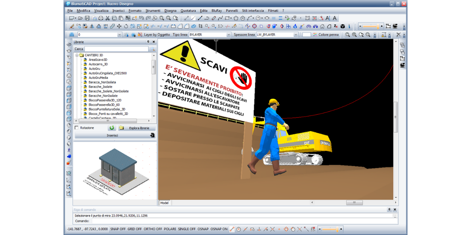Click the Undo arrow icon

pyautogui.click(x=141, y=18)
